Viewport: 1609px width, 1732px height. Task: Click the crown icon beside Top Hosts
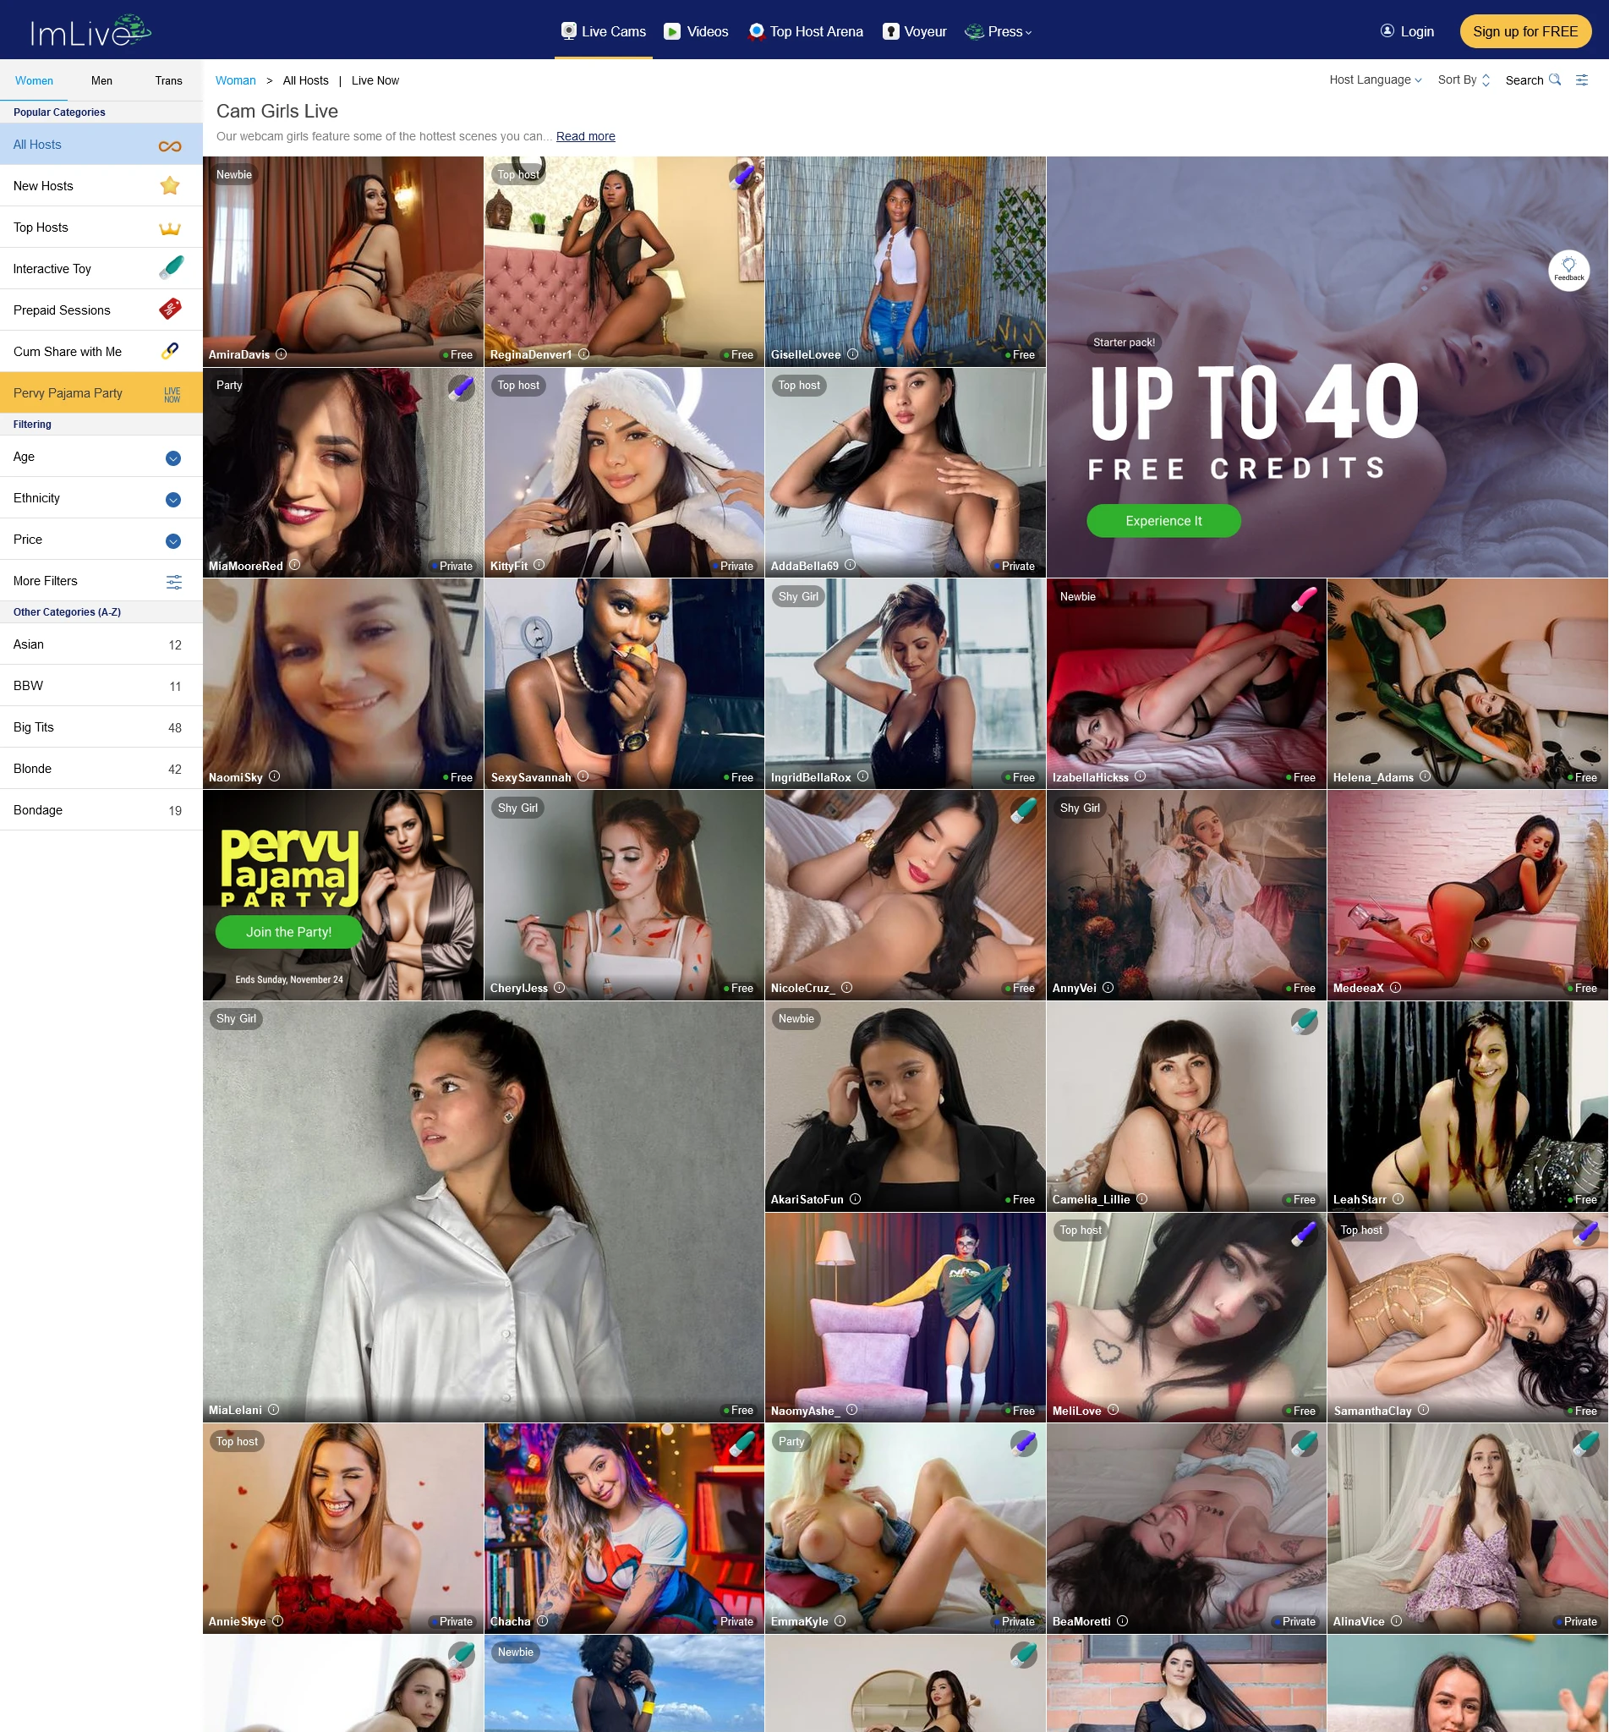[170, 228]
